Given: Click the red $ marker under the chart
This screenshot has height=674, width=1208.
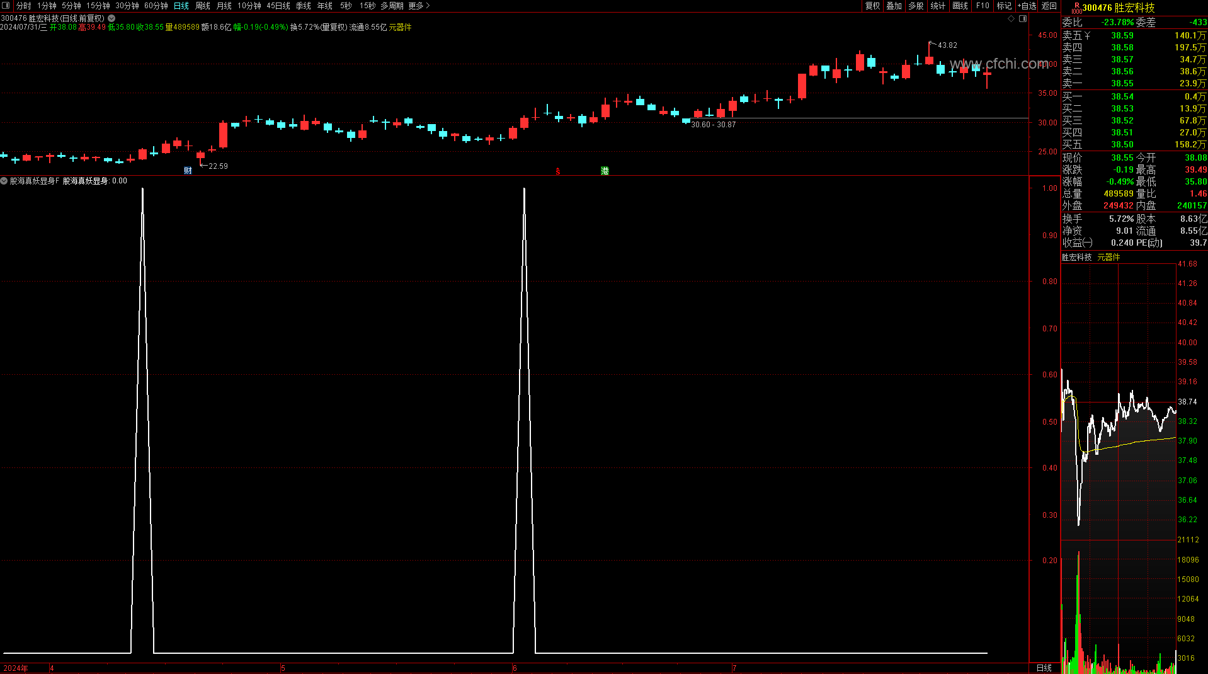Looking at the screenshot, I should (558, 171).
